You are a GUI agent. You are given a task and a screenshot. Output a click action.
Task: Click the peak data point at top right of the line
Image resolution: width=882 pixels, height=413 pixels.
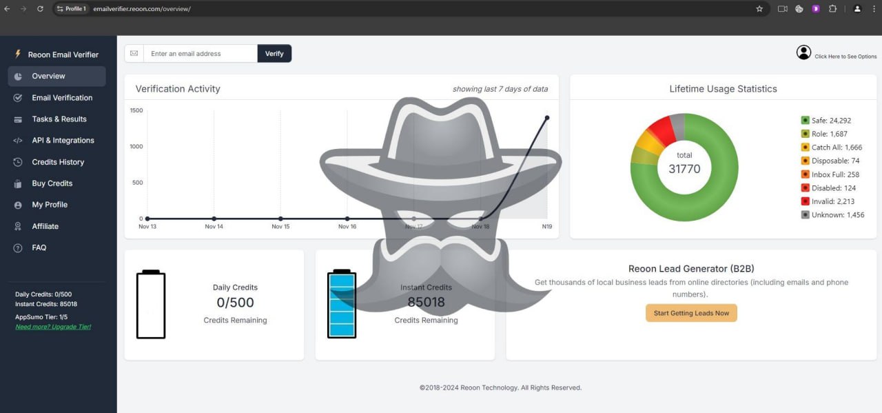[x=547, y=117]
